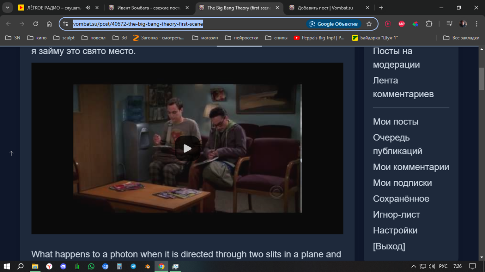View Мои комментарии

pos(411,167)
